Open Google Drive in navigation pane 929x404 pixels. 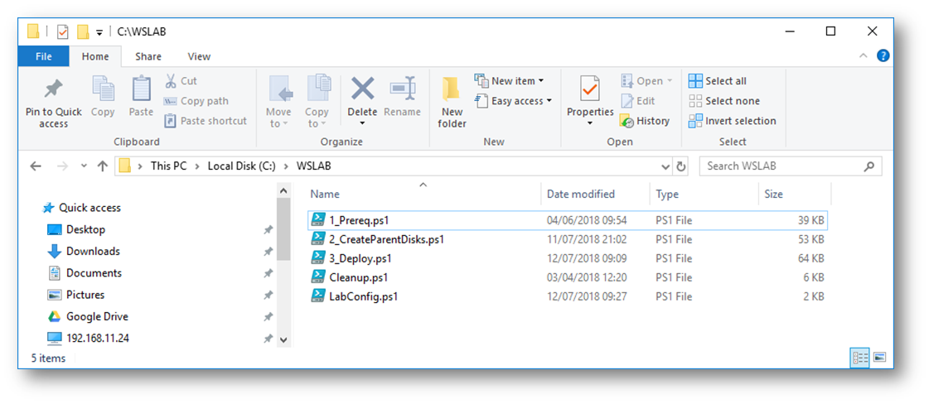tap(87, 317)
